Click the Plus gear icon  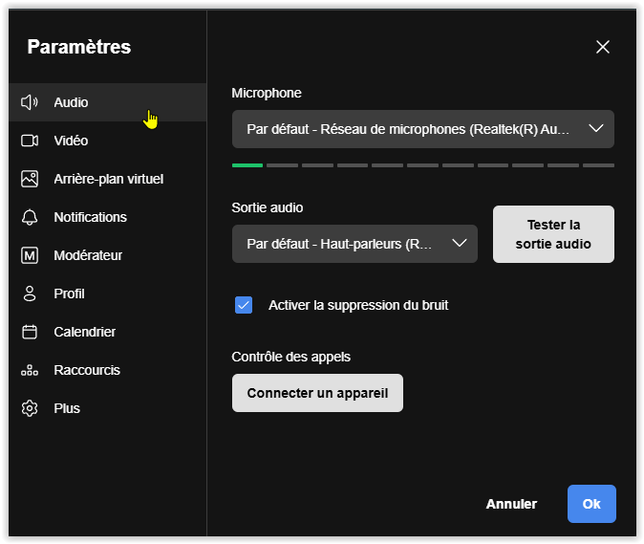pos(30,408)
